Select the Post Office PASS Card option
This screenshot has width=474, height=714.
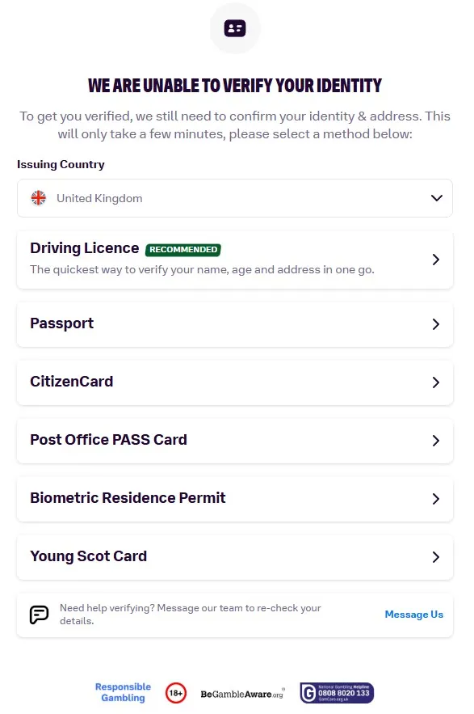[x=235, y=441]
